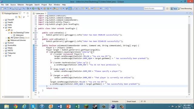The image size is (194, 109).
Task: Click the green Run button icon
Action: point(33,8)
